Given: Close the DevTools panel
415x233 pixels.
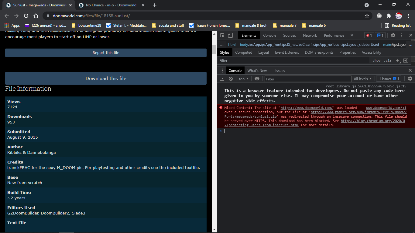Looking at the screenshot, I should (x=410, y=35).
